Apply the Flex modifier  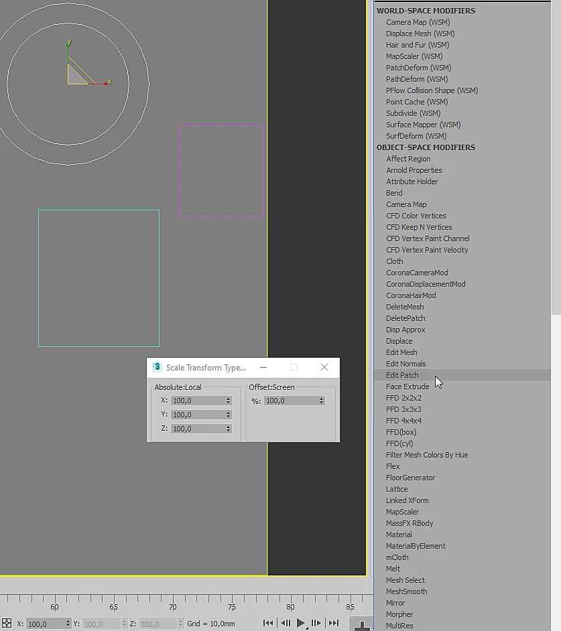pos(393,466)
